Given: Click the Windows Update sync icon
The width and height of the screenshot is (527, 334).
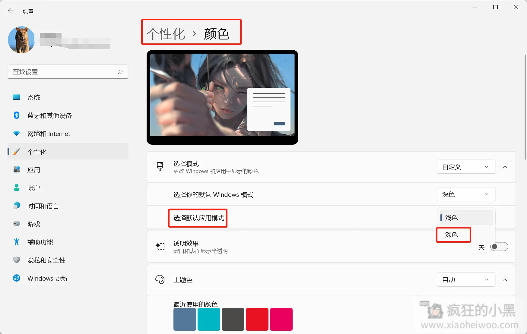Looking at the screenshot, I should [17, 278].
